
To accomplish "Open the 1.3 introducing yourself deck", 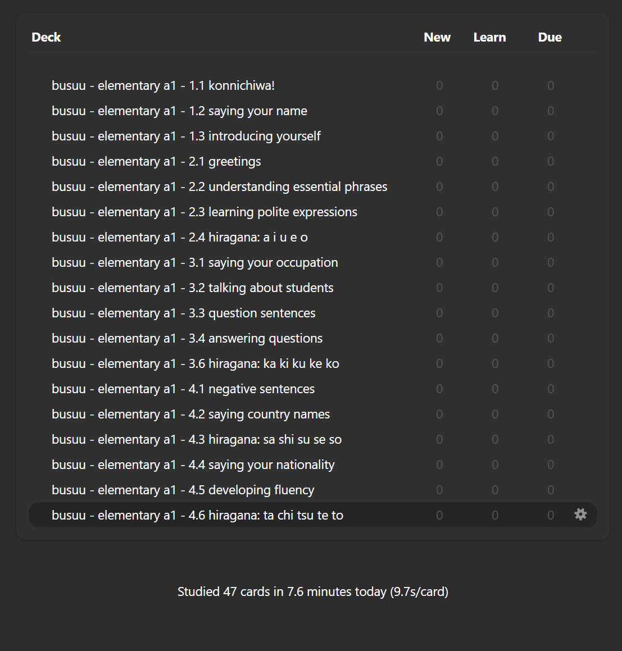I will point(186,136).
